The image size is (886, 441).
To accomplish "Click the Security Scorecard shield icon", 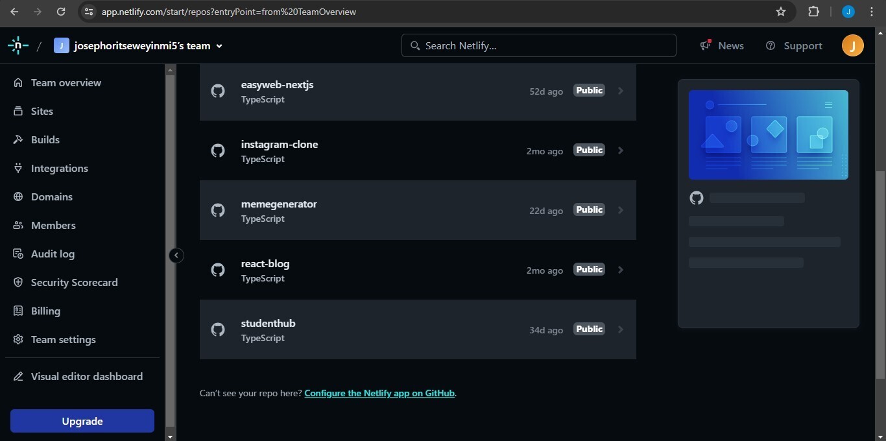I will pyautogui.click(x=18, y=282).
